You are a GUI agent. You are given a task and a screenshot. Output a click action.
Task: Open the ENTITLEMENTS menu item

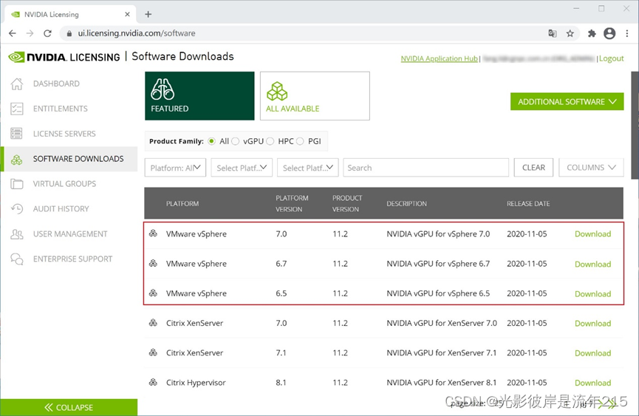[x=61, y=109]
